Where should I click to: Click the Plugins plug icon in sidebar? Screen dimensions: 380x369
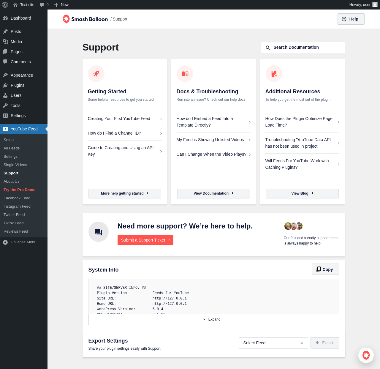pos(5,85)
